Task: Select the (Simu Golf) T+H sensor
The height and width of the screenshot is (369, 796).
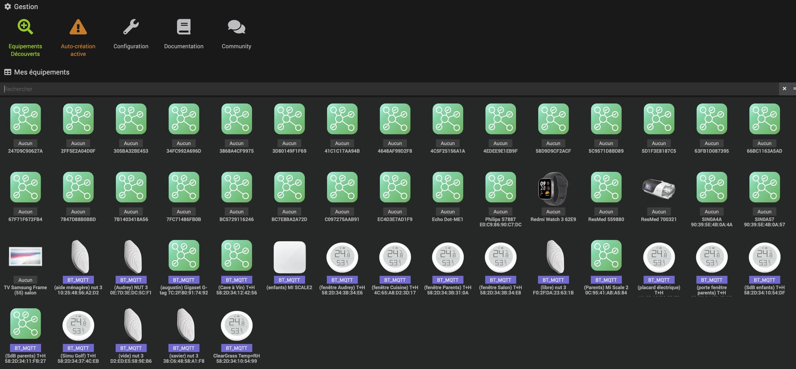Action: click(78, 325)
